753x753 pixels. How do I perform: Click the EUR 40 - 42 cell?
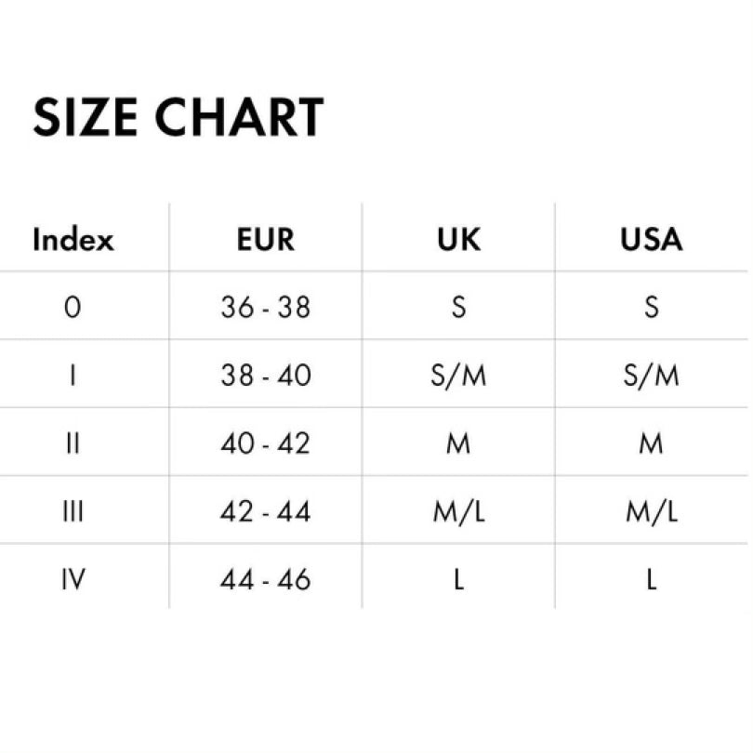click(265, 443)
